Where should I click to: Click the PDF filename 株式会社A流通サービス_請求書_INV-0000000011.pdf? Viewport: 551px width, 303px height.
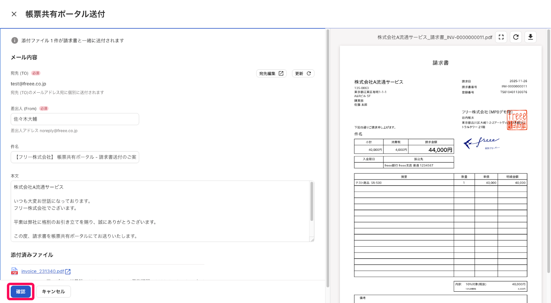[435, 37]
